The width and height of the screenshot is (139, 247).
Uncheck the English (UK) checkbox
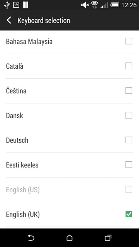click(x=129, y=214)
